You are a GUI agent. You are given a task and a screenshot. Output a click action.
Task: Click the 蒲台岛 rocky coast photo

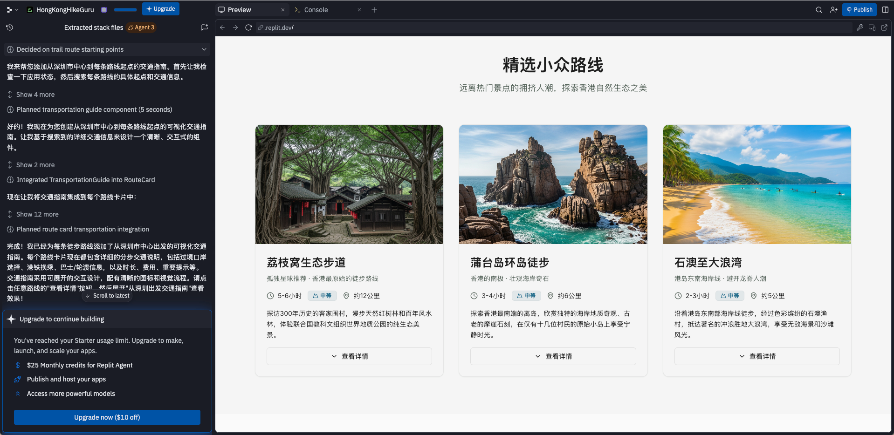[553, 184]
